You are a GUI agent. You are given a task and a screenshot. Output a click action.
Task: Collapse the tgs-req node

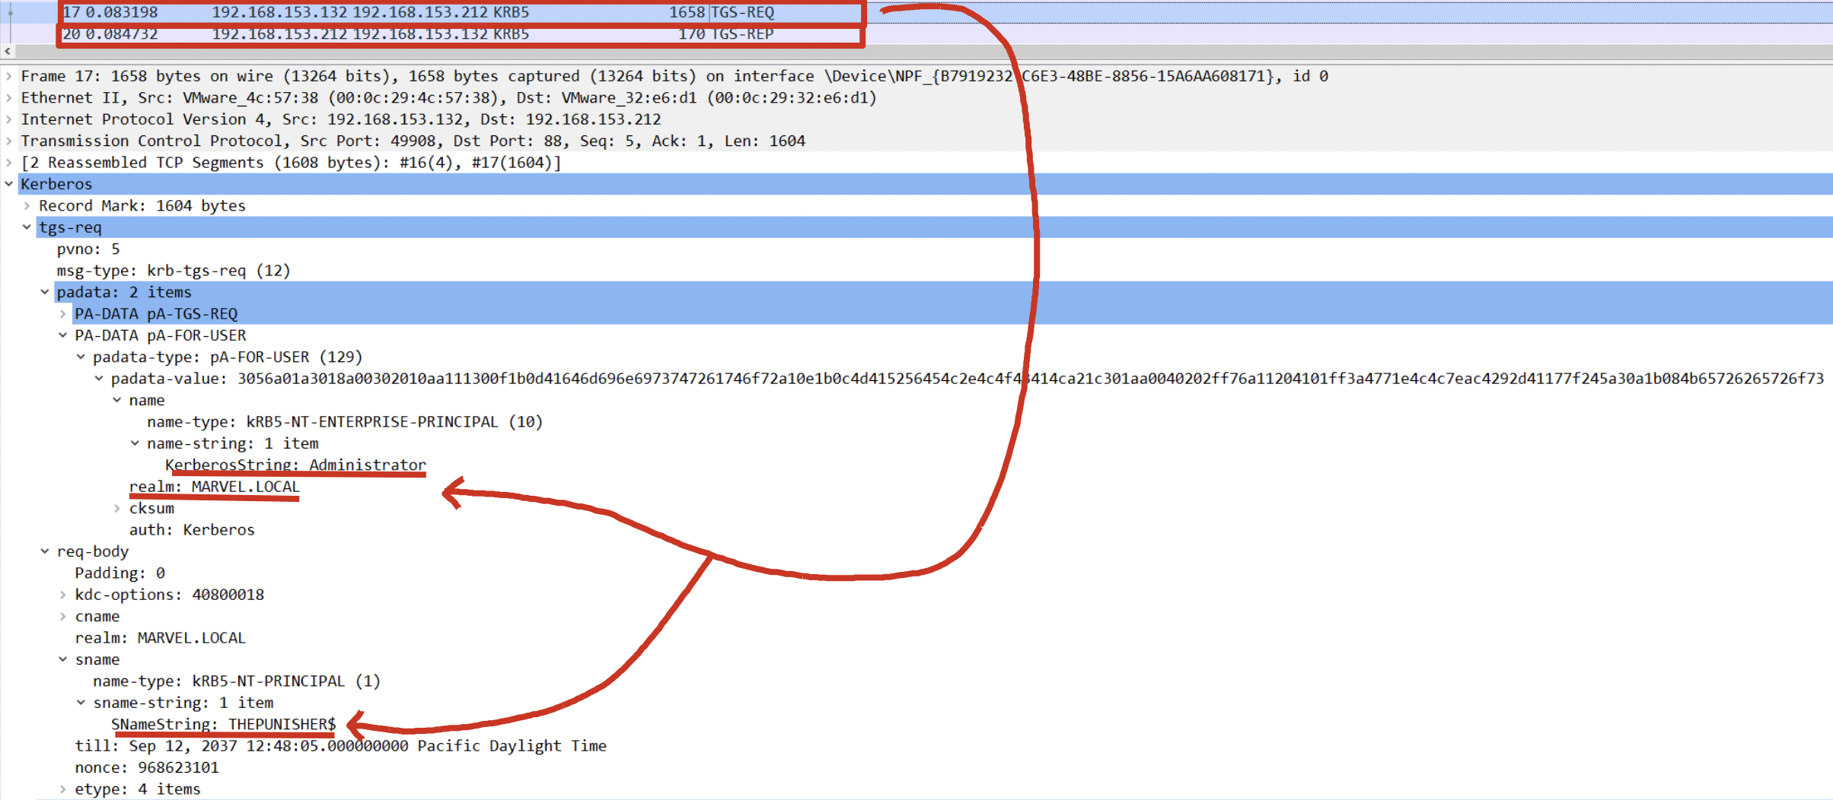click(x=27, y=227)
